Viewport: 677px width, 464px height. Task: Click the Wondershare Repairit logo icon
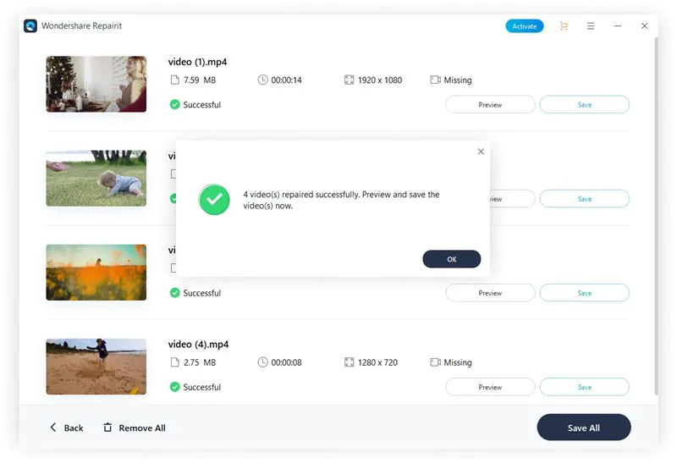(x=31, y=26)
